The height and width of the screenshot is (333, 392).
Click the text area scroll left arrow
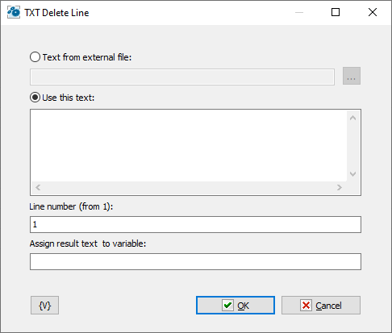click(x=38, y=187)
